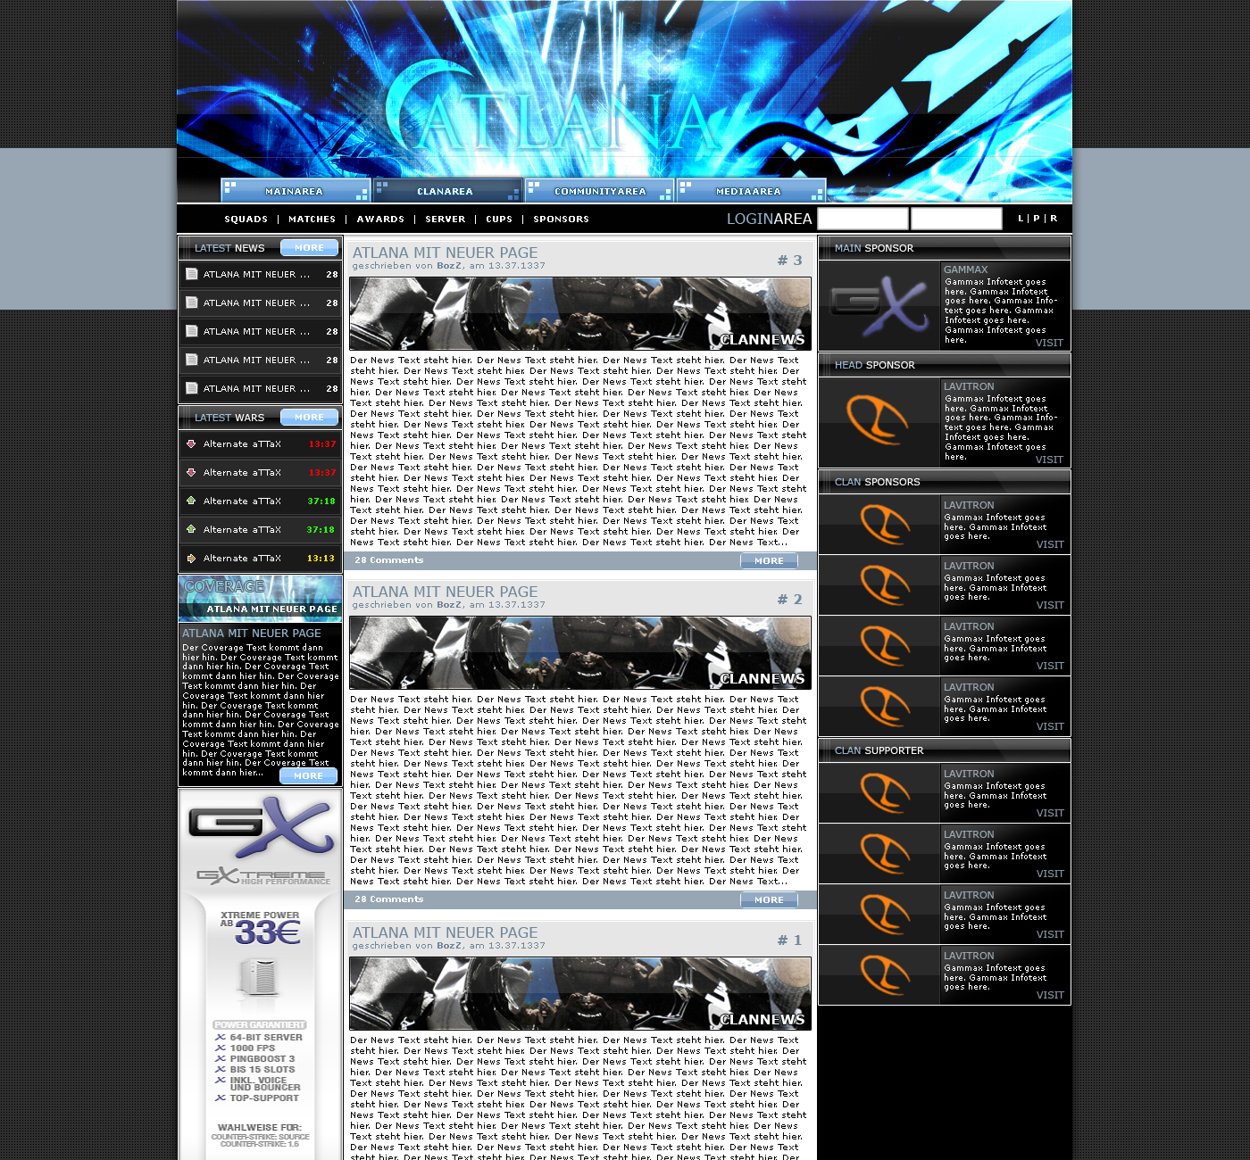
Task: Open news post # 1 title
Action: tap(445, 932)
